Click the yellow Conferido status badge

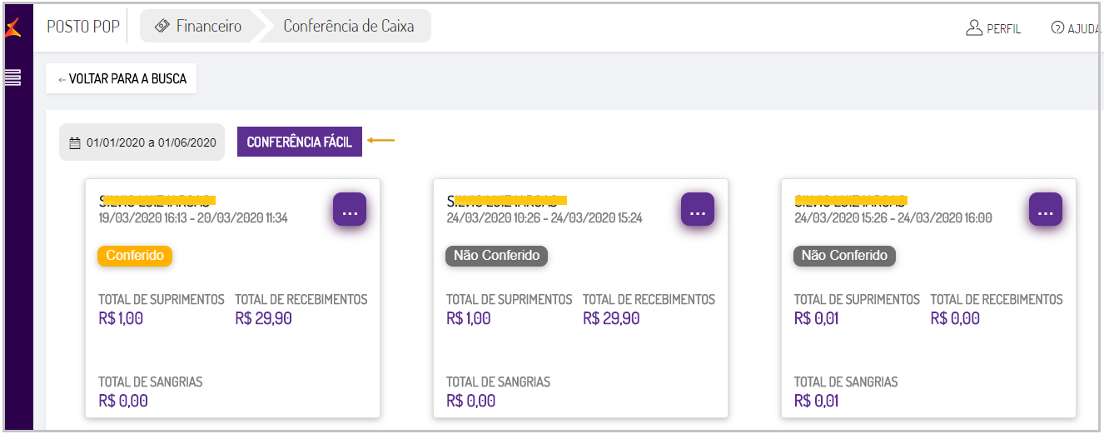135,256
